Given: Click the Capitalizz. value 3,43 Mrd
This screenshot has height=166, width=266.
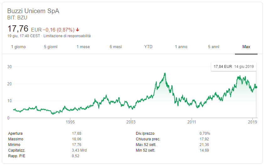Looking at the screenshot, I should point(79,150).
